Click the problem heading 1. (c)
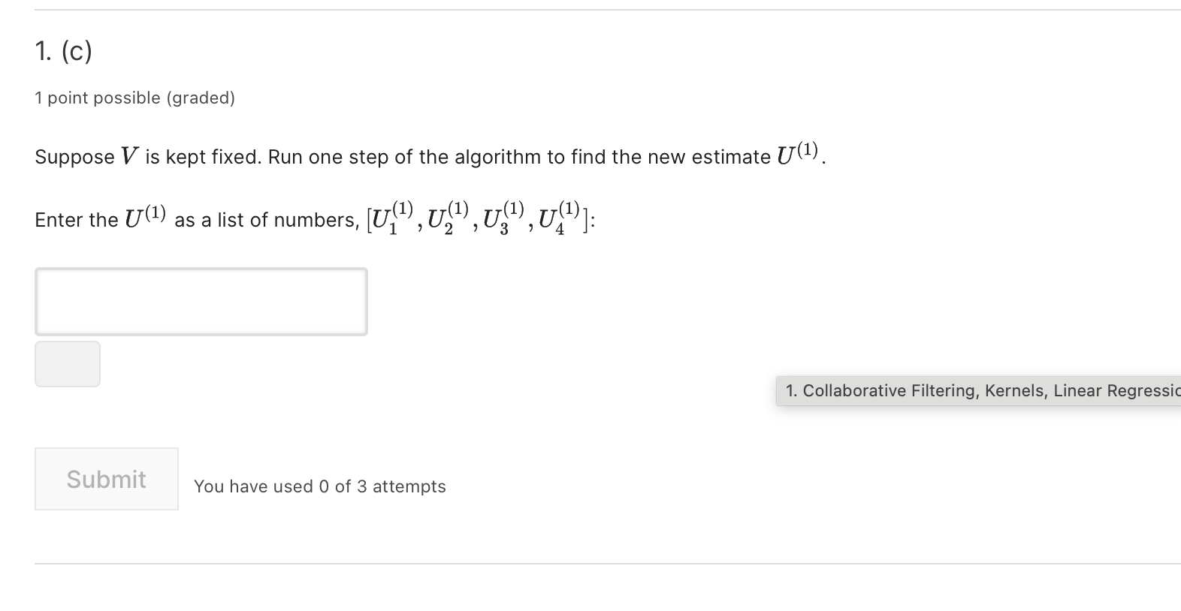 point(63,51)
